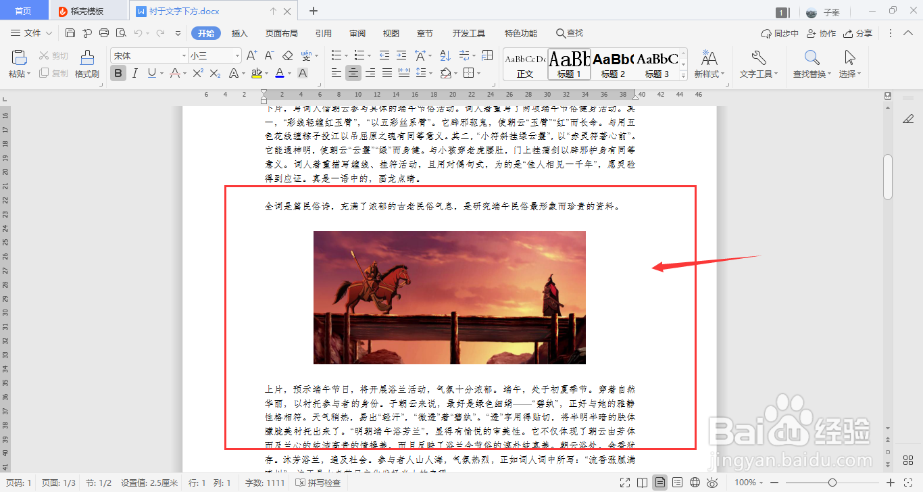Viewport: 923px width, 492px height.
Task: Open the 插入 ribbon tab
Action: tap(240, 33)
